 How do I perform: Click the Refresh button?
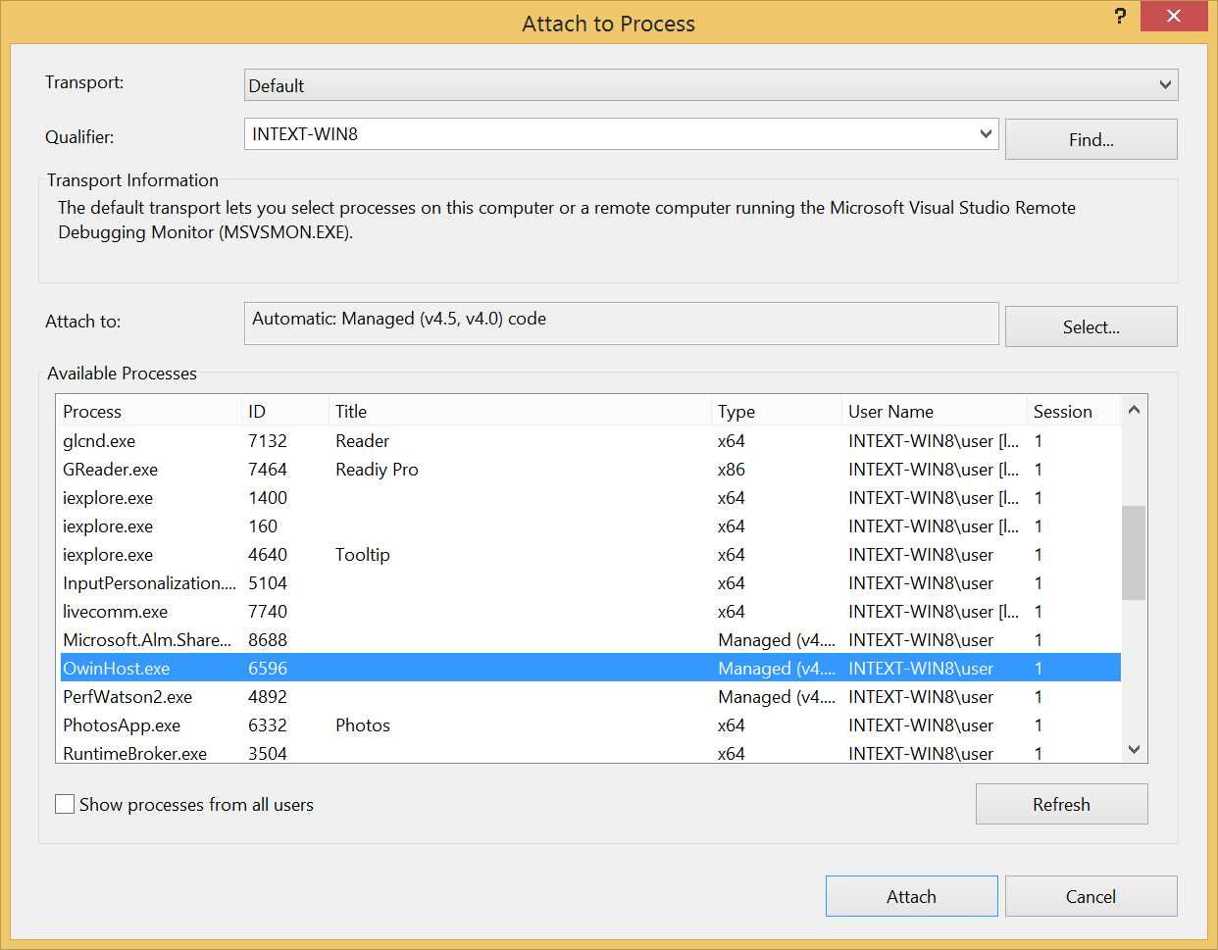coord(1061,804)
